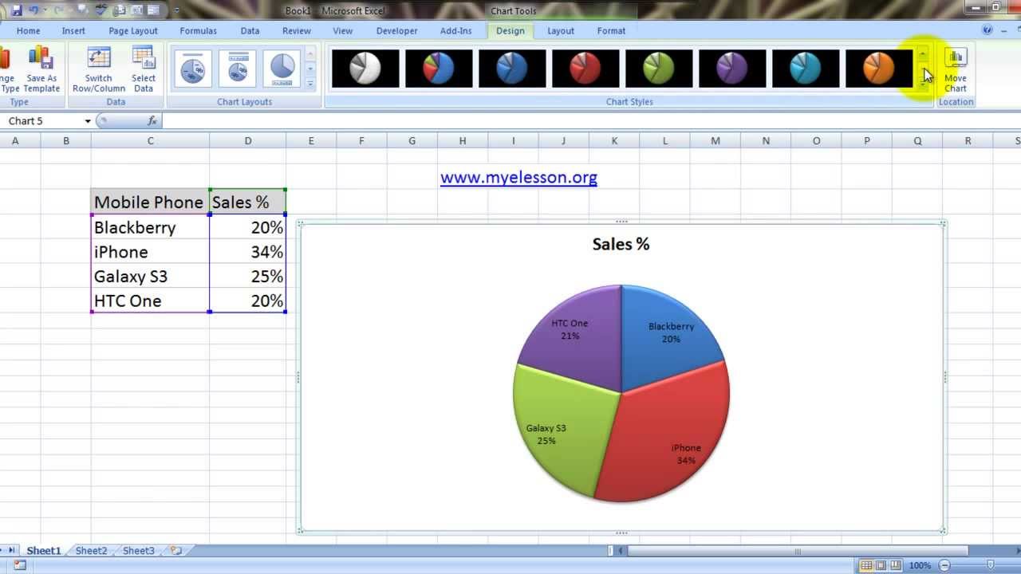The height and width of the screenshot is (574, 1021).
Task: Follow the www.myelesson.org hyperlink
Action: (518, 177)
